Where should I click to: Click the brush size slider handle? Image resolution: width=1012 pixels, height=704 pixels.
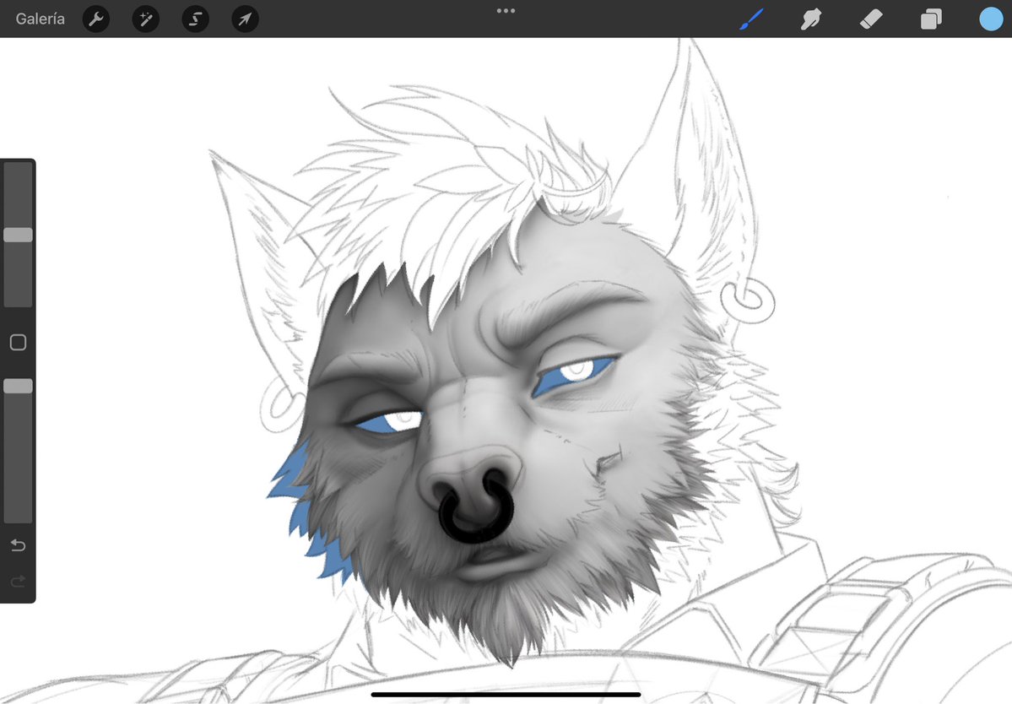tap(18, 235)
